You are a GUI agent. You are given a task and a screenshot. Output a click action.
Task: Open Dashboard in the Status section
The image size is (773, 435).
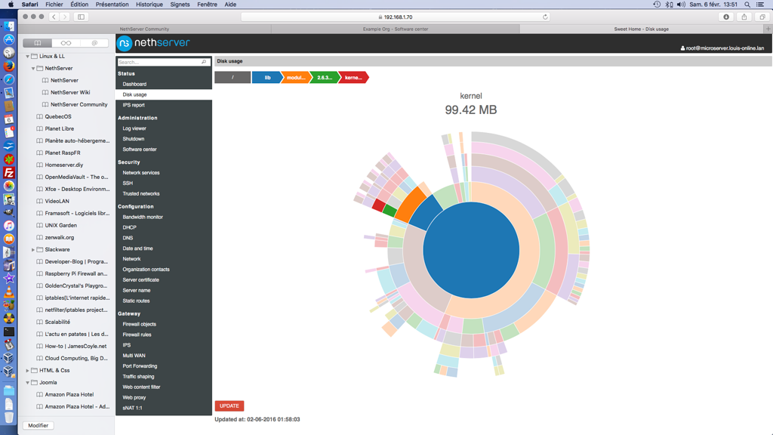coord(134,85)
